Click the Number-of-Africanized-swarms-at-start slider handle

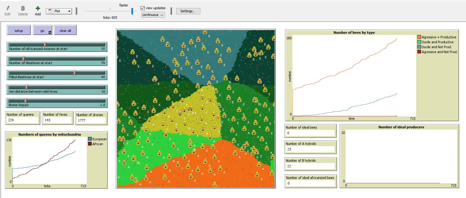point(45,45)
